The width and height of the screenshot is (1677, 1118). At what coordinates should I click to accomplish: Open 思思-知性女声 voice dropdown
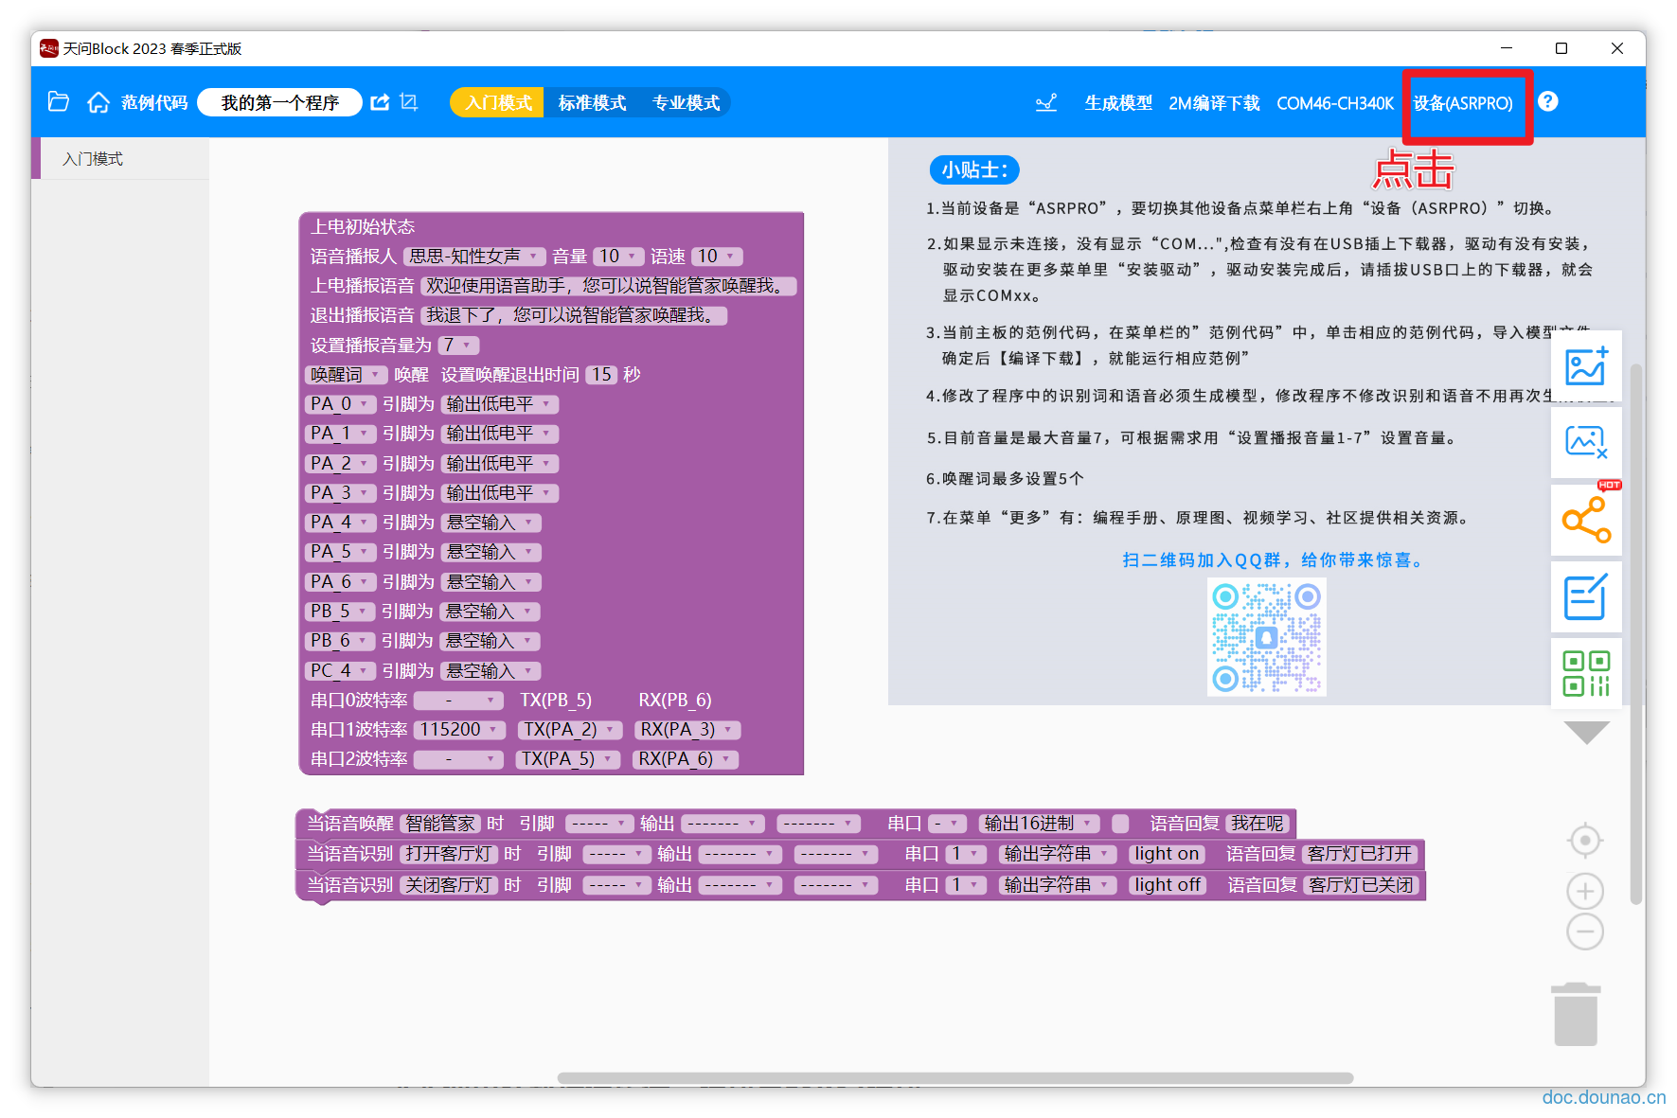pos(474,257)
